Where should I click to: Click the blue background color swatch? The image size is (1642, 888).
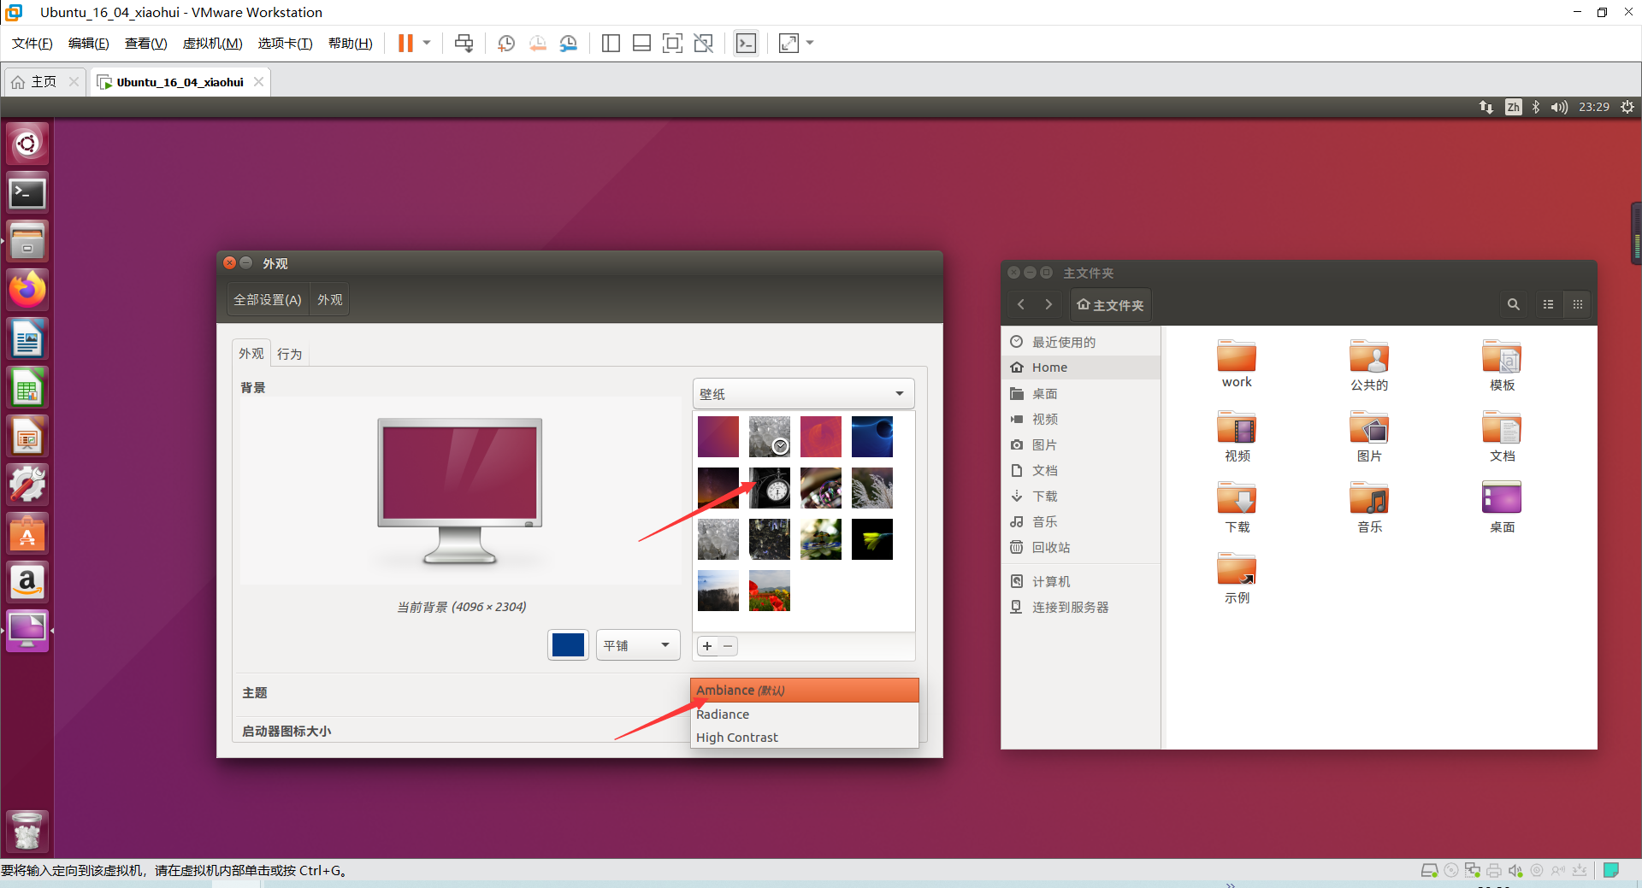(x=568, y=644)
